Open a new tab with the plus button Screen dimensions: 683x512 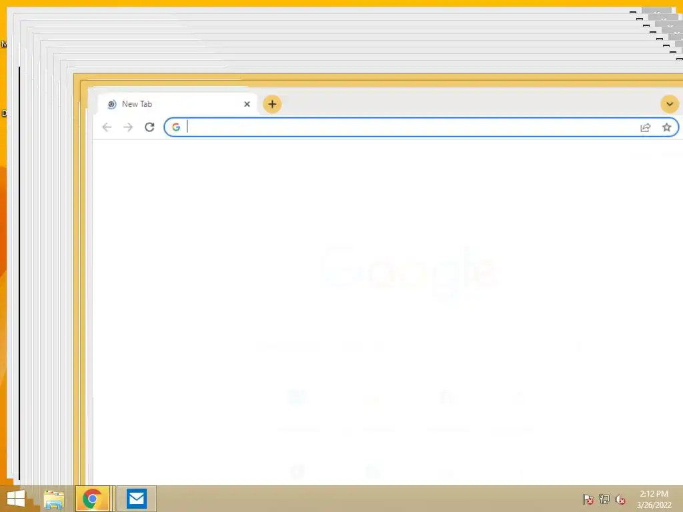pyautogui.click(x=272, y=104)
